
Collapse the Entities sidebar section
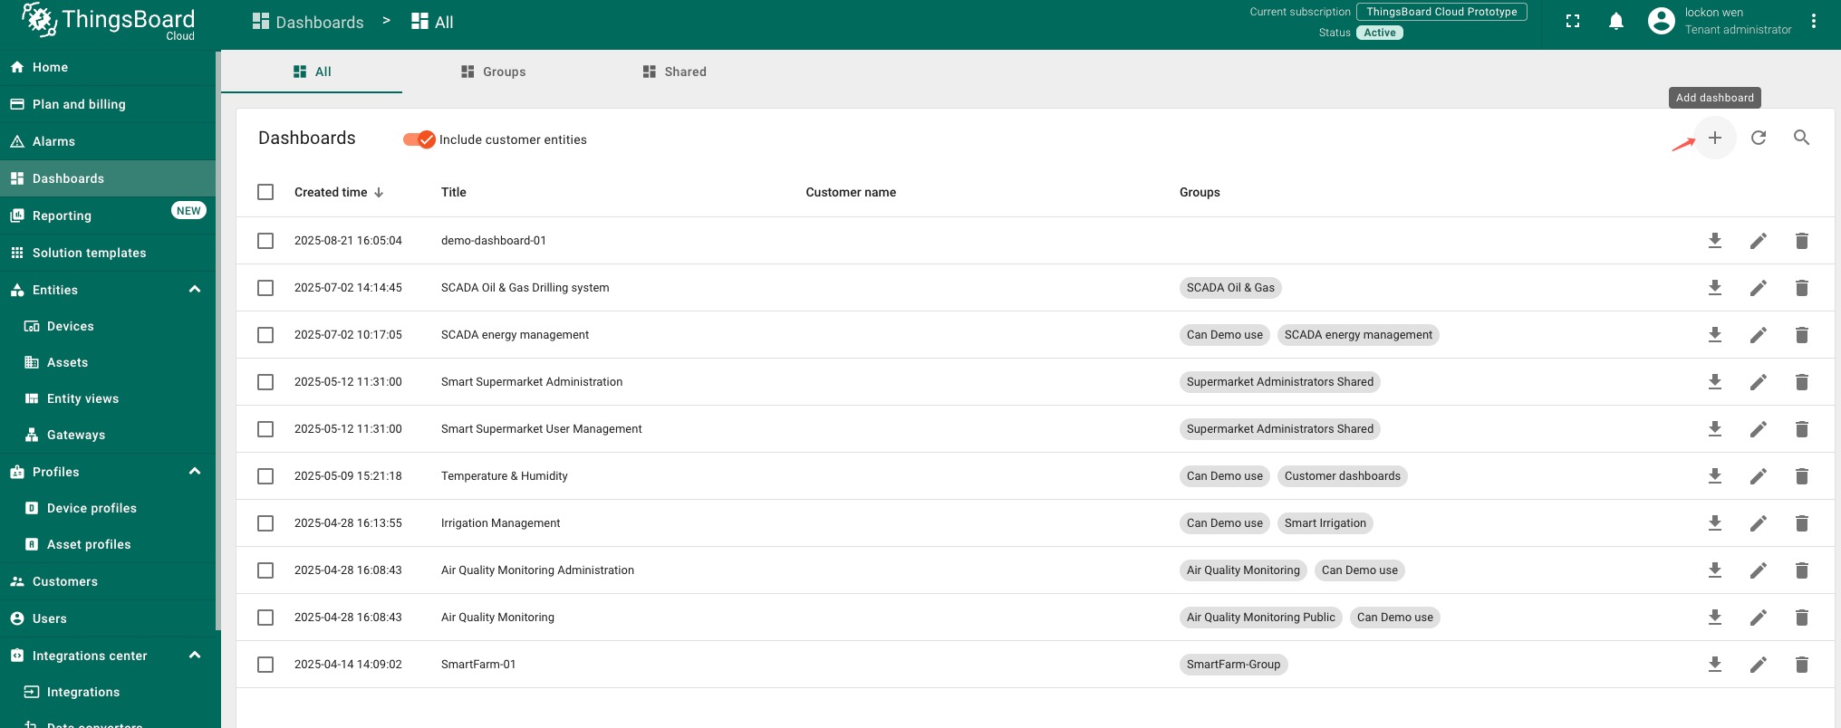click(x=194, y=290)
